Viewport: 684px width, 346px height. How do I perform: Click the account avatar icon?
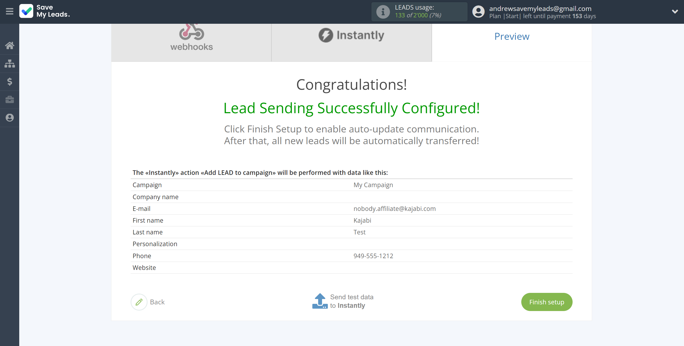(x=478, y=12)
